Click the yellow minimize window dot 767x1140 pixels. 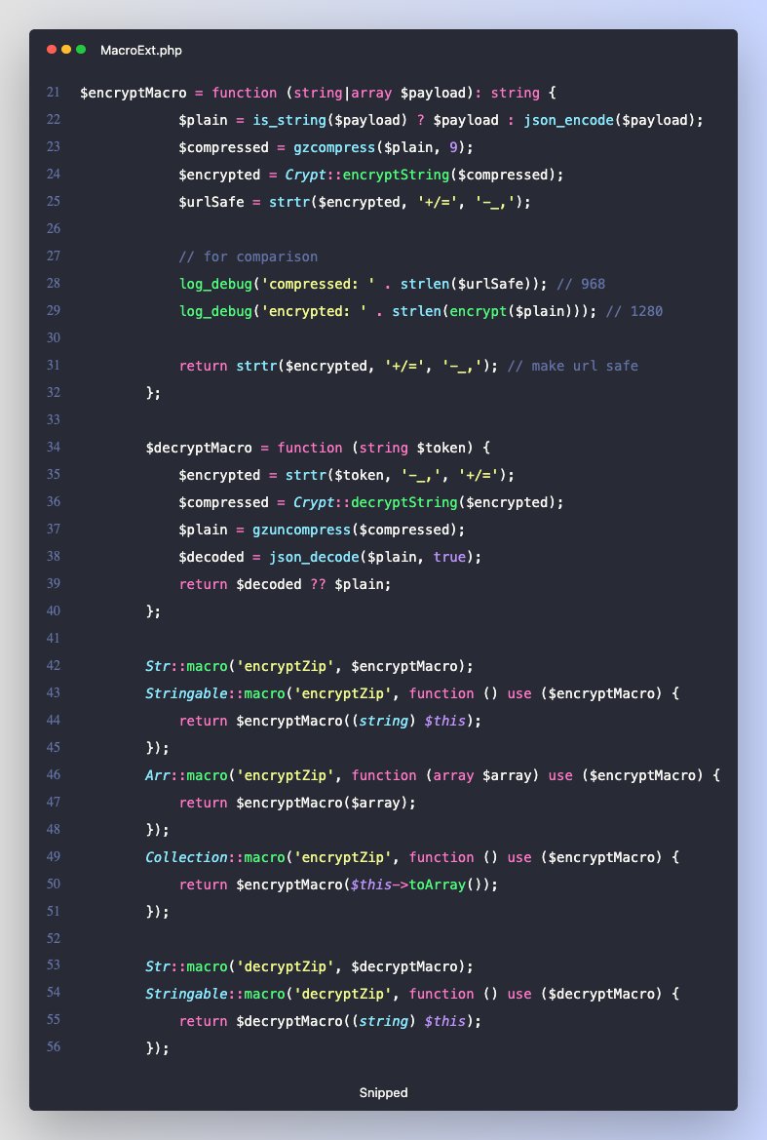pos(66,50)
